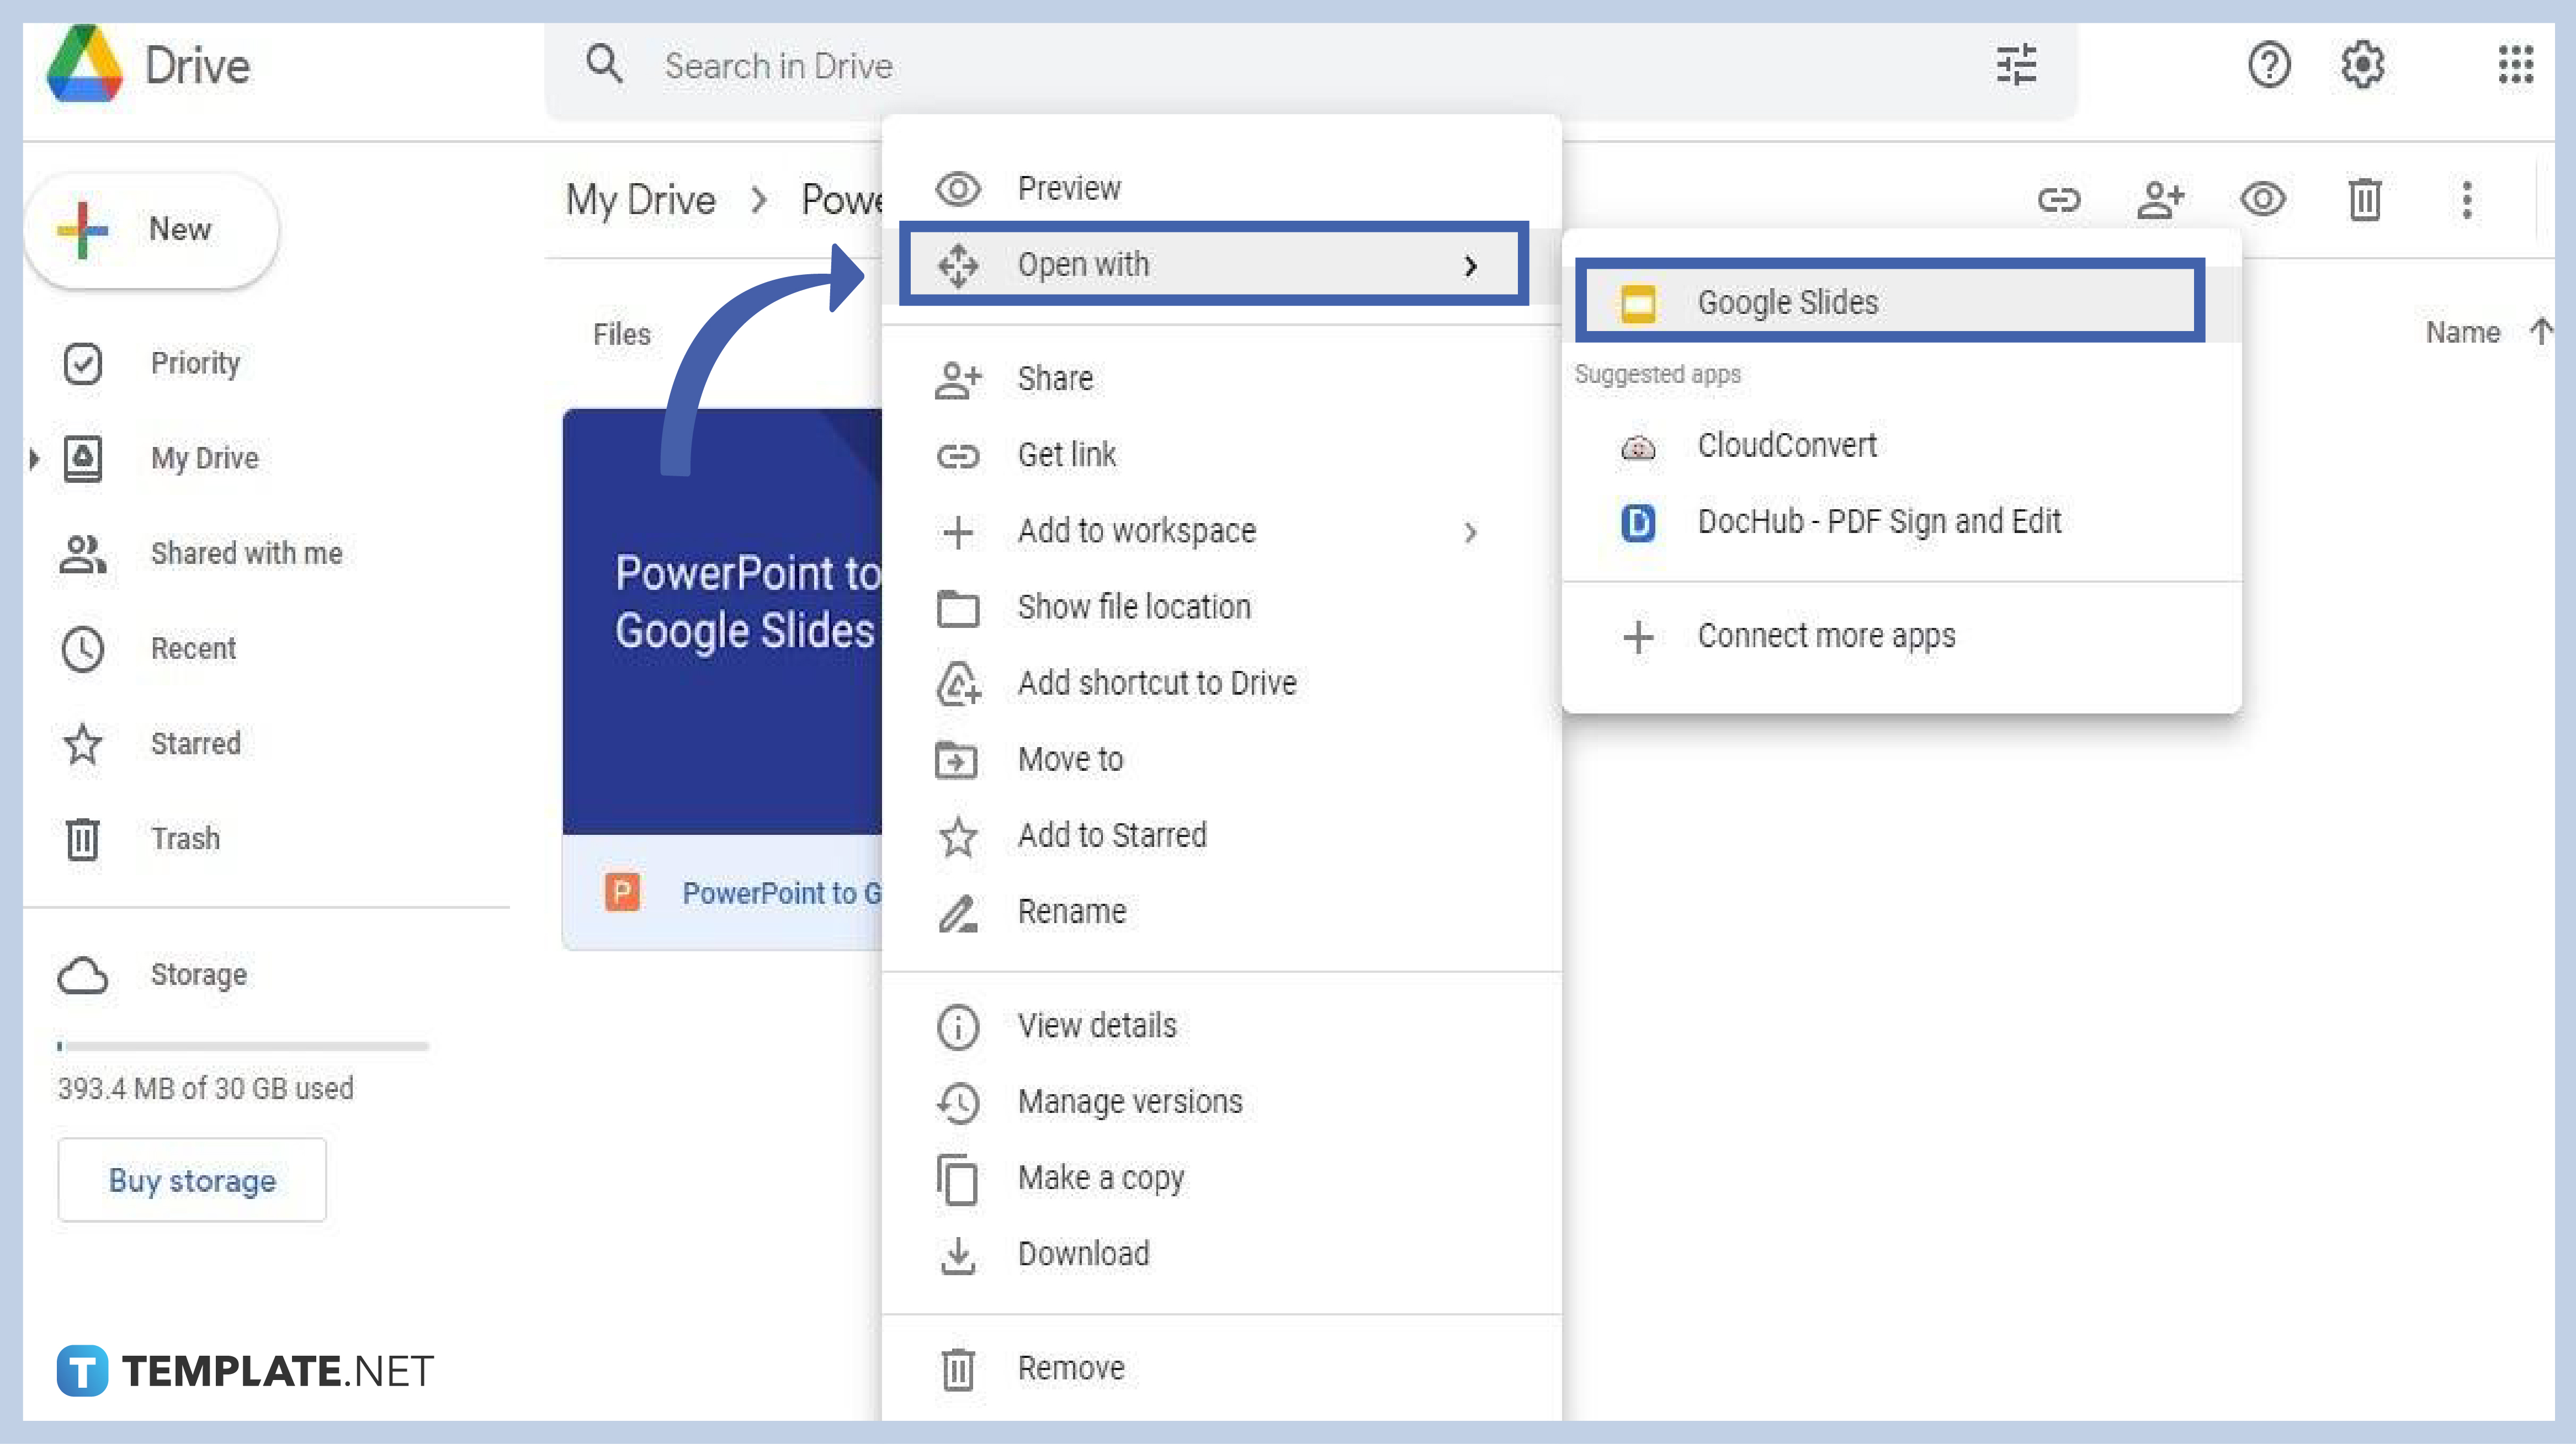Open Shared with me
The width and height of the screenshot is (2576, 1444).
pyautogui.click(x=246, y=553)
